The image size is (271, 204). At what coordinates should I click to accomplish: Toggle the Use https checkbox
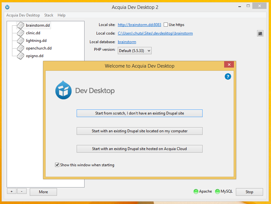pos(166,25)
